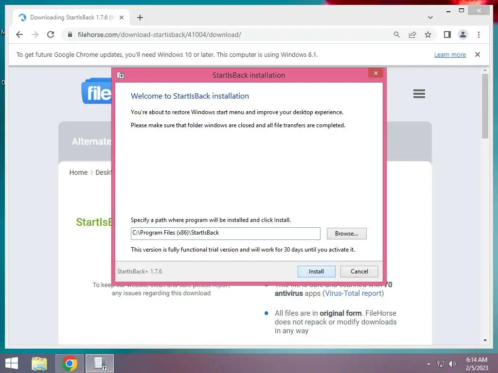Click the volume speaker tray icon
The image size is (498, 373).
(x=452, y=364)
